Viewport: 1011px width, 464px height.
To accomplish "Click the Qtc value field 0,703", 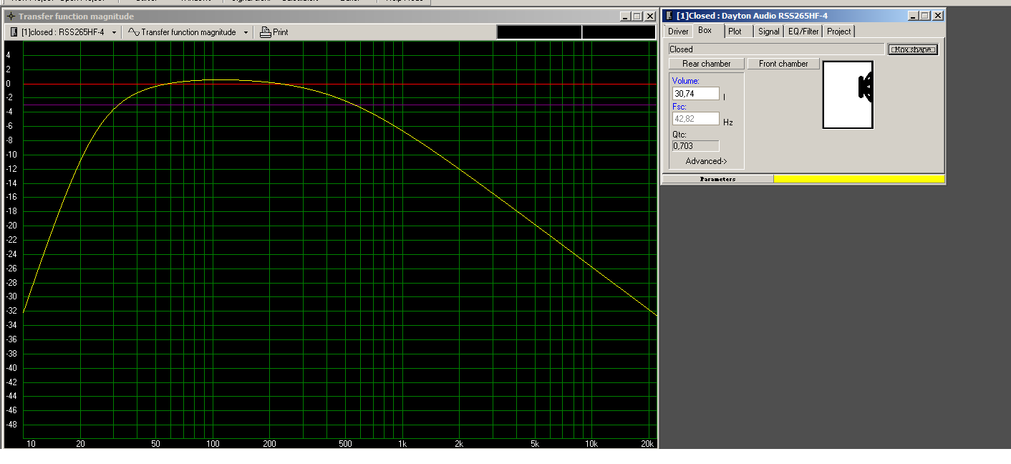I will click(696, 145).
